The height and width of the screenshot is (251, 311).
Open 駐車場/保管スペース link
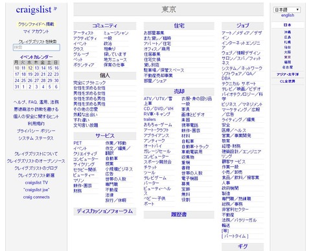164,71
